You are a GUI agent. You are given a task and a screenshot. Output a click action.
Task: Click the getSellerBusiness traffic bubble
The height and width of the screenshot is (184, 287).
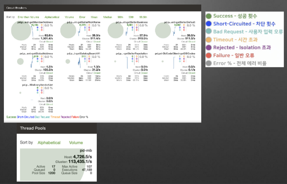pyautogui.click(x=115, y=31)
